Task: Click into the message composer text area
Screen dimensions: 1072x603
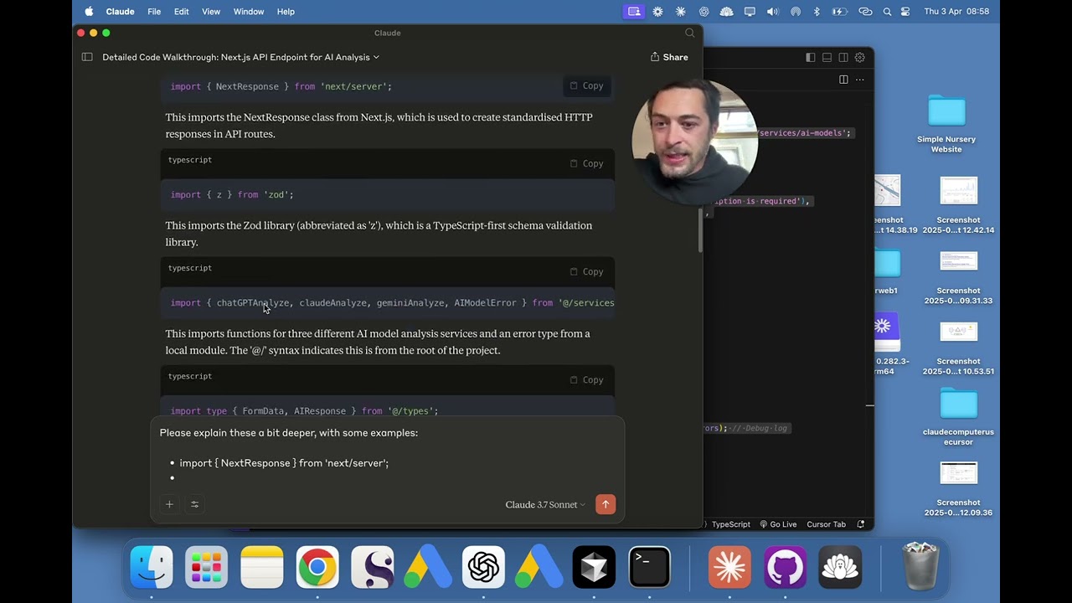Action: [388, 455]
